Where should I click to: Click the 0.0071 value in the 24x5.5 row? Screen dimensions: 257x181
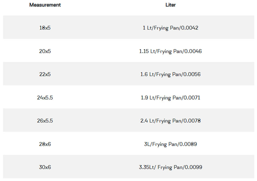[x=193, y=97]
